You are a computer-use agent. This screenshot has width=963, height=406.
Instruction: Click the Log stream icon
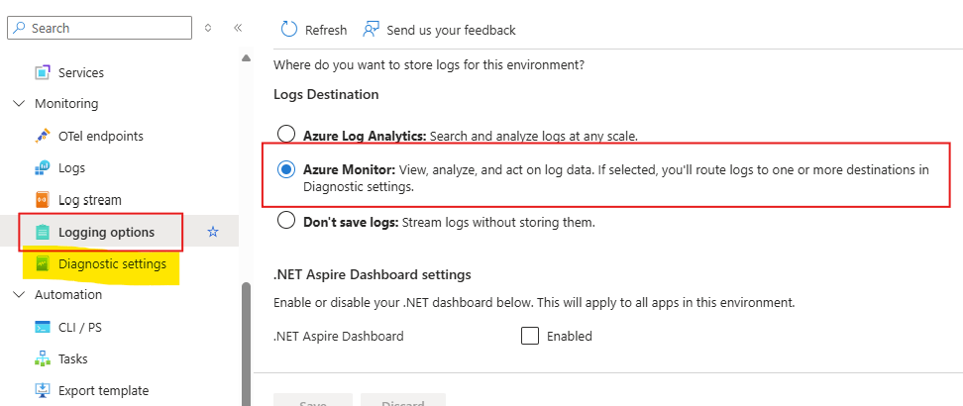(43, 199)
